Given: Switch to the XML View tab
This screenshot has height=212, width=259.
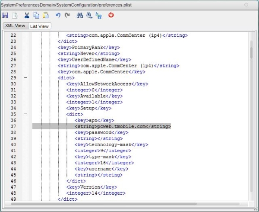Looking at the screenshot, I should click(x=15, y=26).
